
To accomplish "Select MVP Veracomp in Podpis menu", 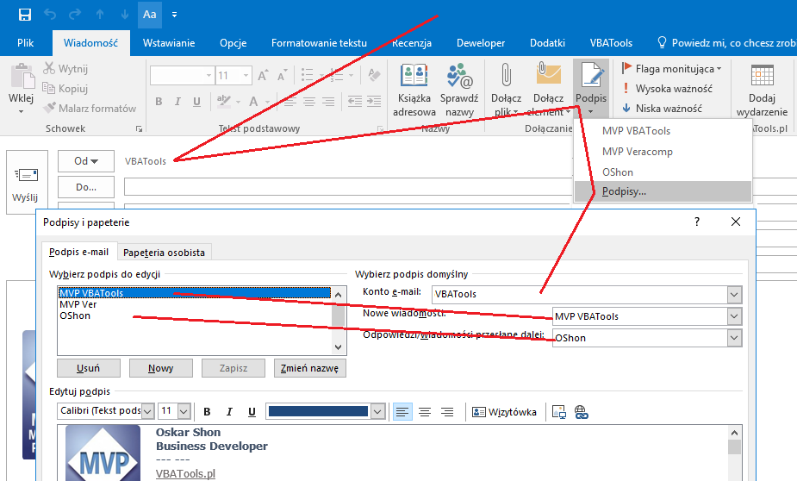I will click(638, 152).
